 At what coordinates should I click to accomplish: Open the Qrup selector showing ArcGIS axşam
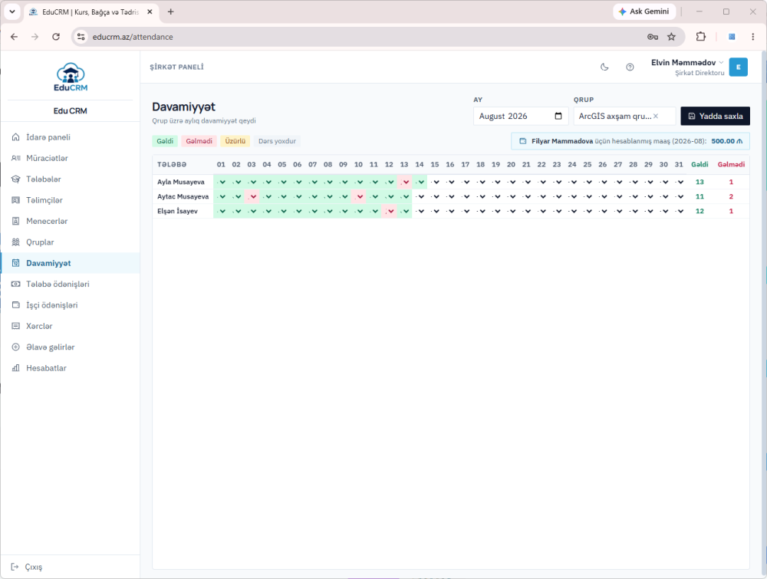tap(624, 116)
